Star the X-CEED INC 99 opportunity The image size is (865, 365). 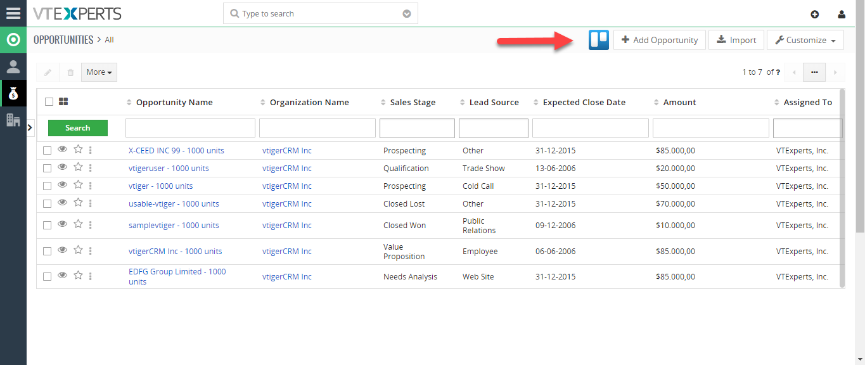[78, 150]
